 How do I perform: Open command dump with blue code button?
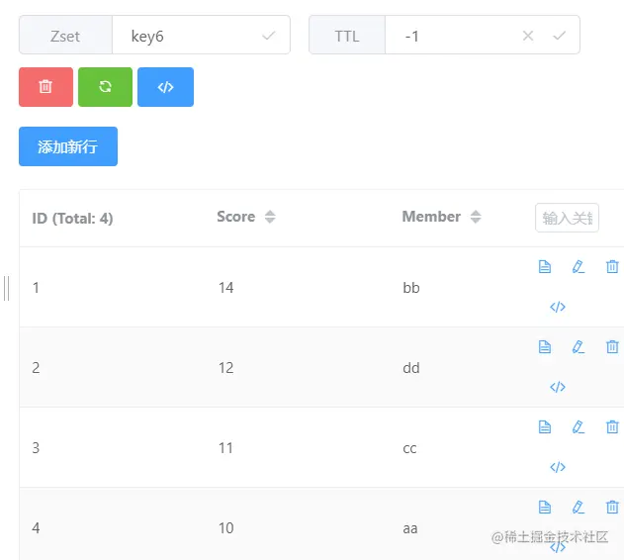pyautogui.click(x=165, y=87)
